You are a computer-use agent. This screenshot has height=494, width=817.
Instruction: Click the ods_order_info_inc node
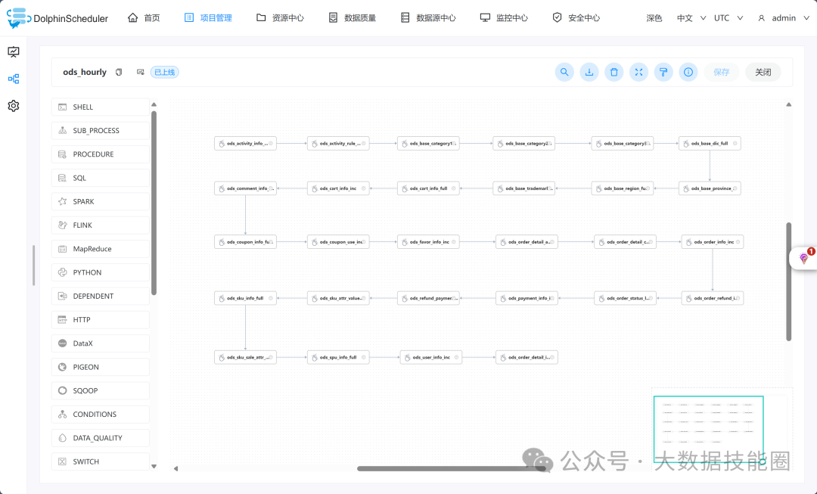click(x=713, y=242)
